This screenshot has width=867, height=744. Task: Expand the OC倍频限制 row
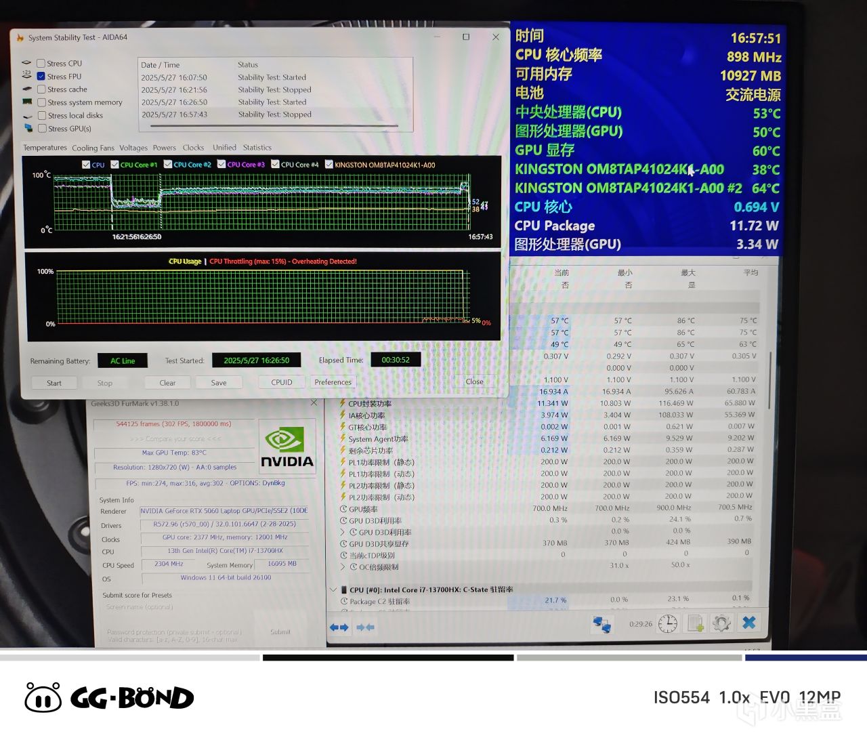coord(343,566)
